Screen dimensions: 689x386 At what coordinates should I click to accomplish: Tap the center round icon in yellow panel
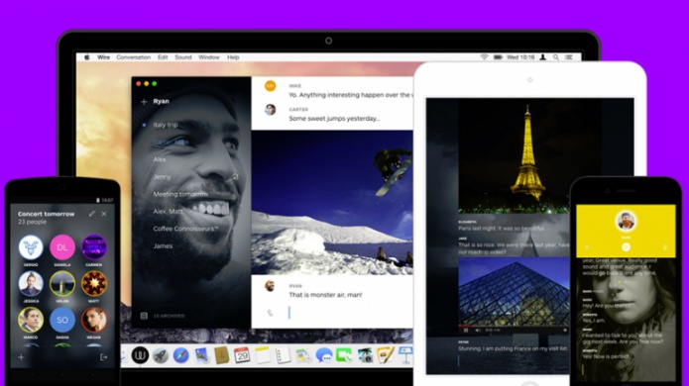click(626, 247)
